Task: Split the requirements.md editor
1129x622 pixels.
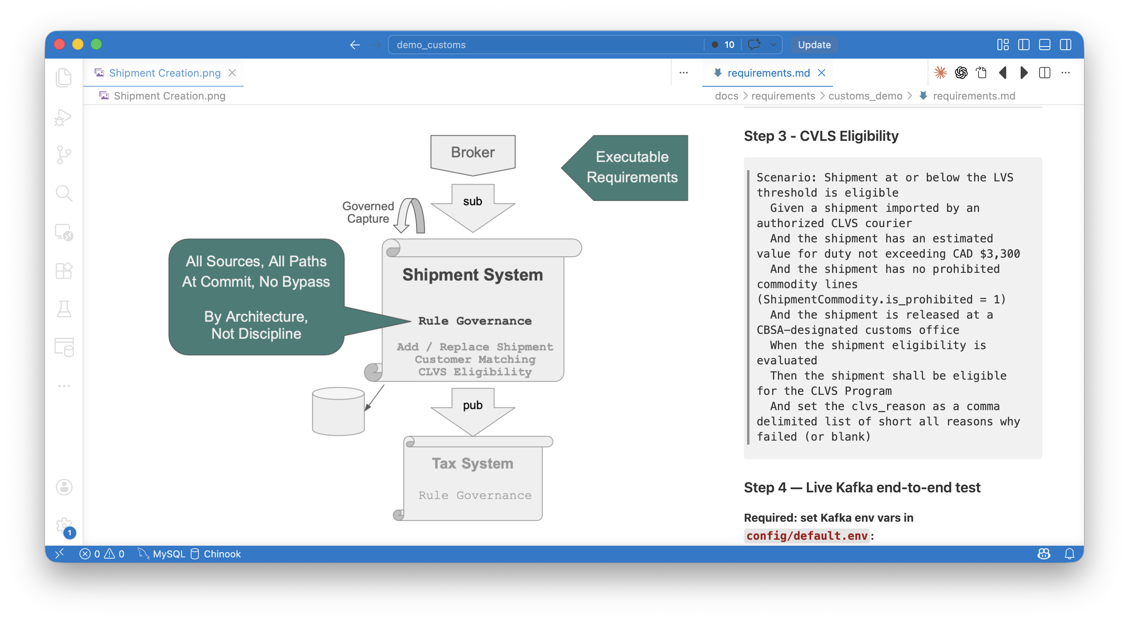Action: [1045, 73]
